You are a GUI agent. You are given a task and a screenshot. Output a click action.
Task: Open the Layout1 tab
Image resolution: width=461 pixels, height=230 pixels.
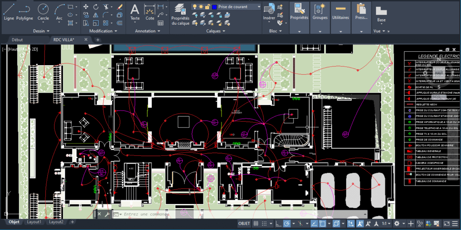pyautogui.click(x=34, y=222)
